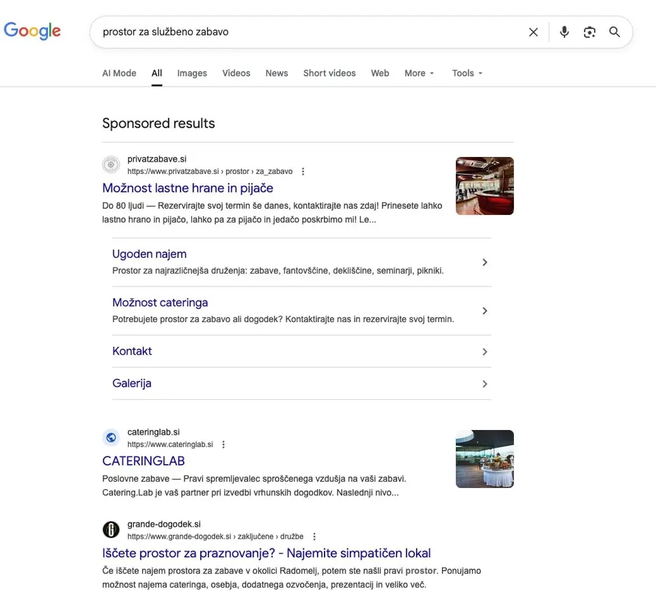
Task: Click chevron beside 'Galerija'
Action: click(x=484, y=384)
